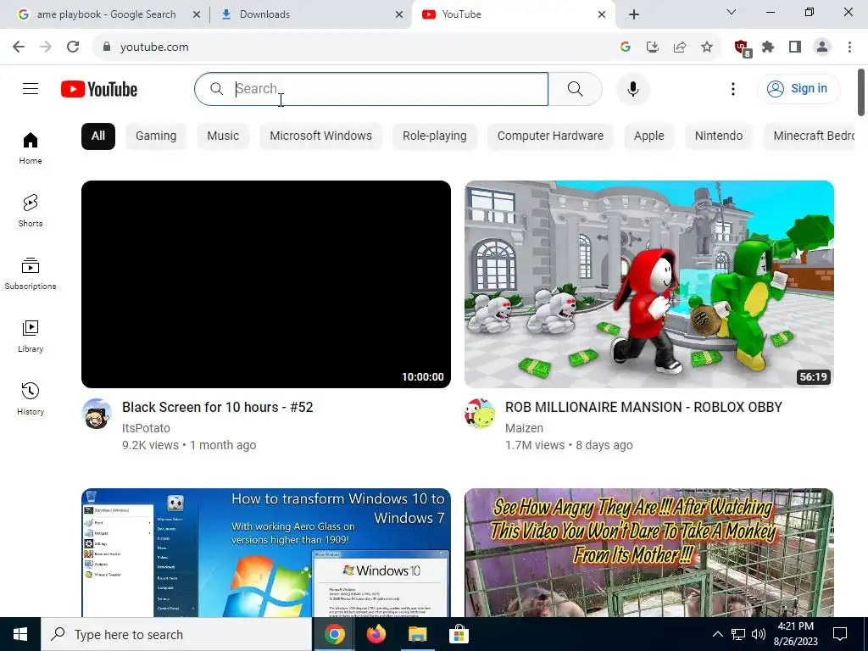This screenshot has width=868, height=651.
Task: Open the Windows Start menu
Action: click(20, 634)
